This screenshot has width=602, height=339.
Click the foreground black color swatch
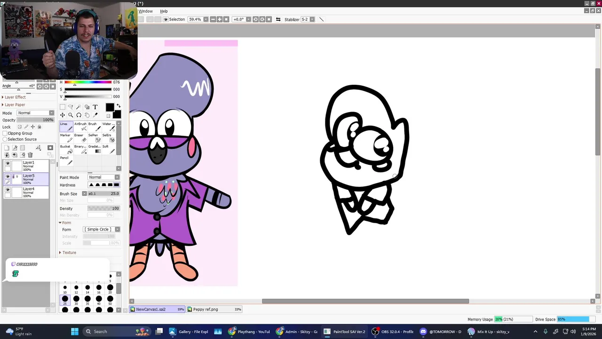110,107
